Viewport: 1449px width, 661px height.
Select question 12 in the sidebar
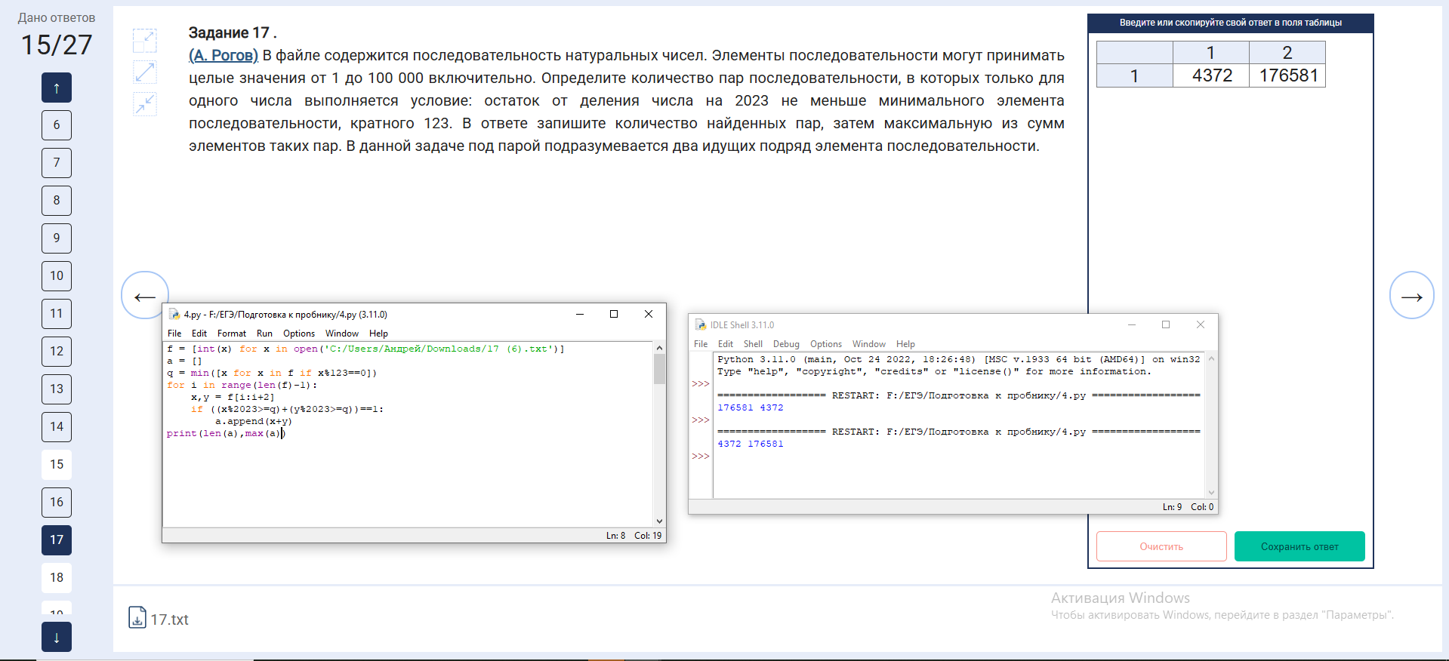coord(57,351)
